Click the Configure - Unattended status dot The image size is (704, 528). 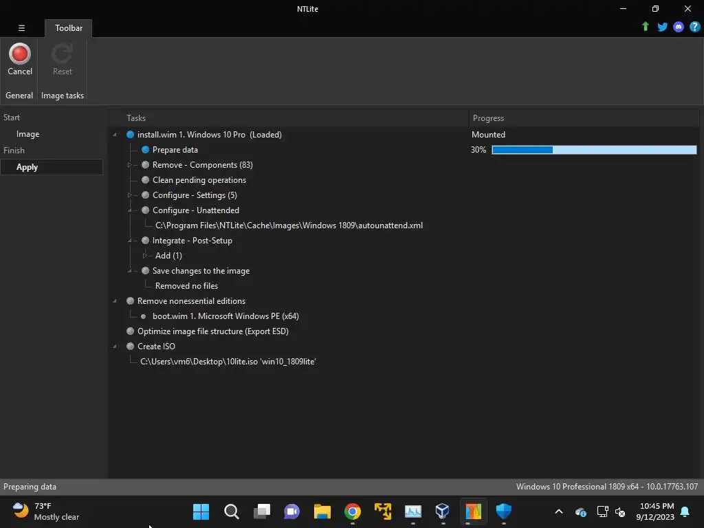[x=145, y=210]
